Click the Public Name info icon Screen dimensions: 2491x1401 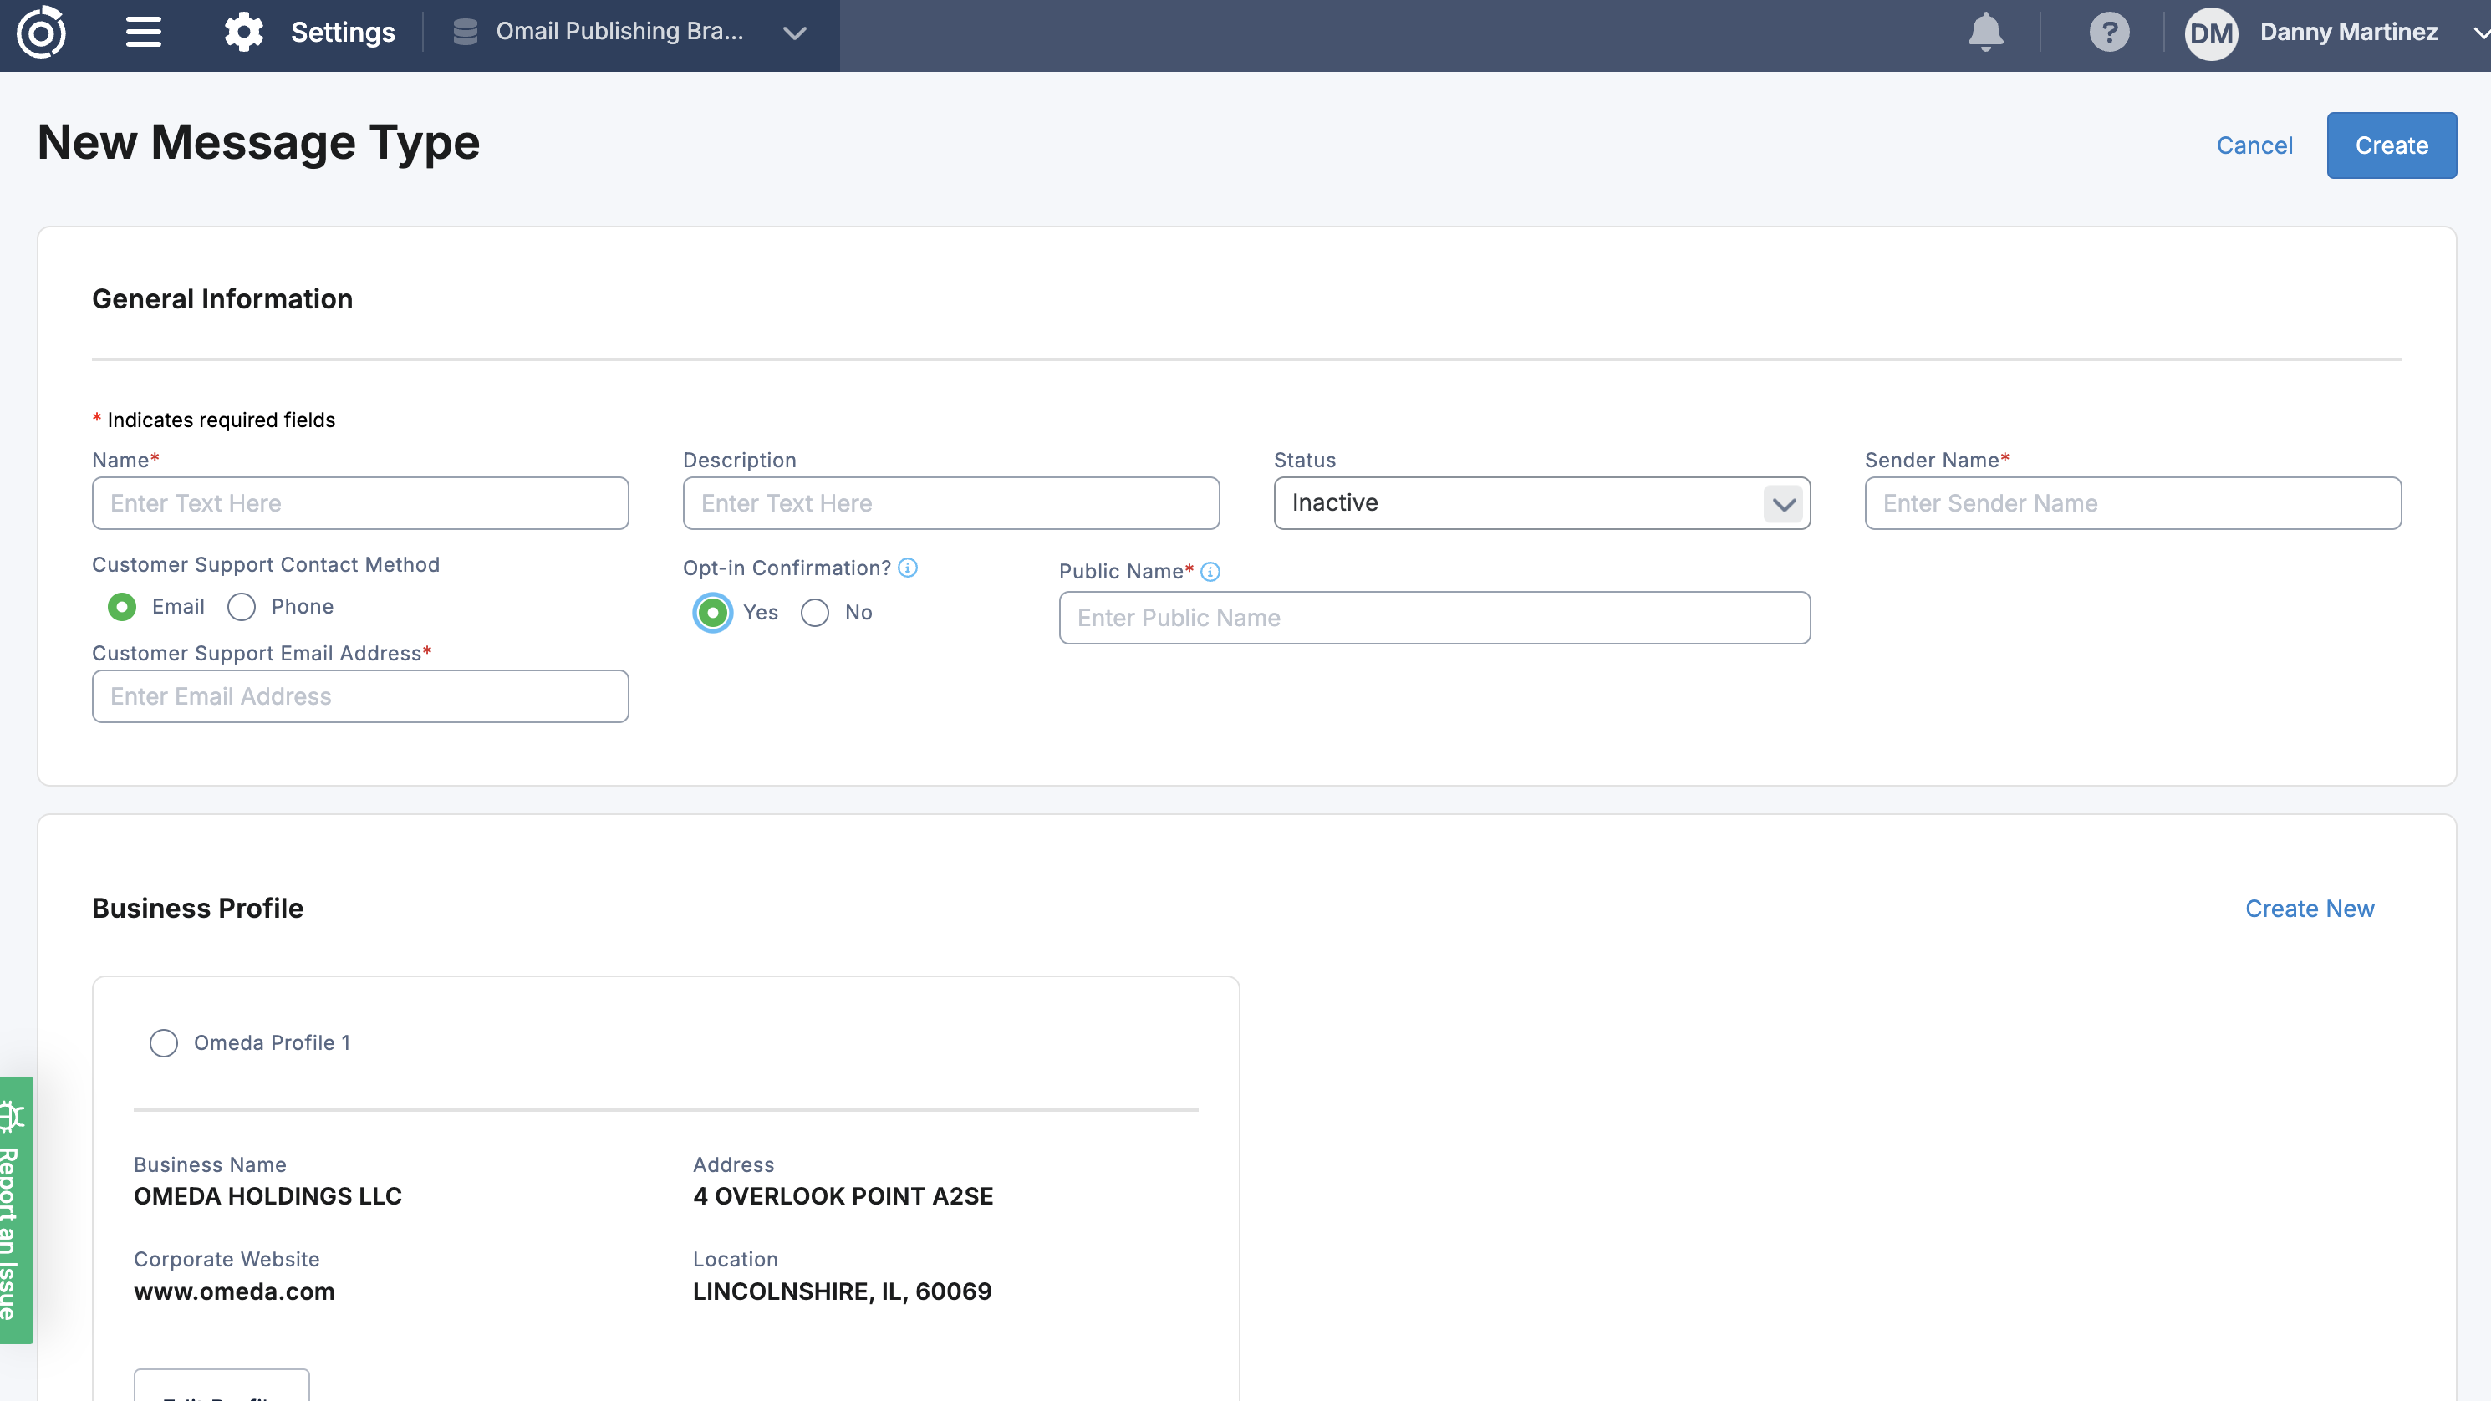pos(1212,572)
